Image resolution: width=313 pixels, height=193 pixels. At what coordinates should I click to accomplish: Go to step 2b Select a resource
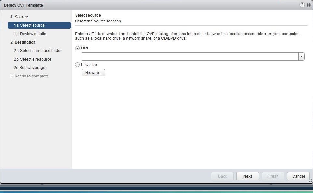click(x=32, y=59)
